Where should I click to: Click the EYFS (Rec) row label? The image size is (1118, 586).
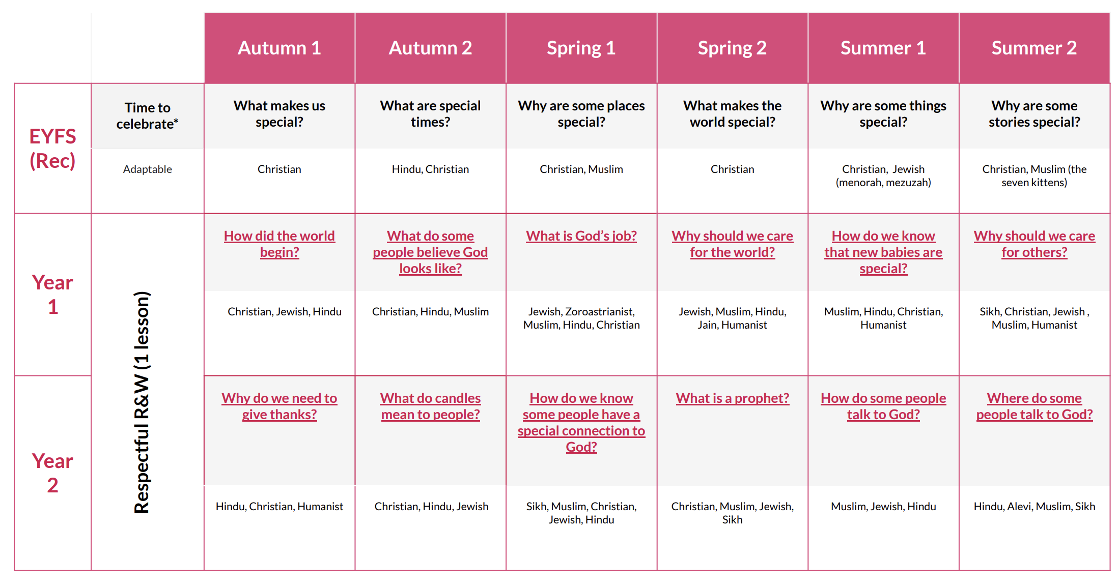pos(52,148)
